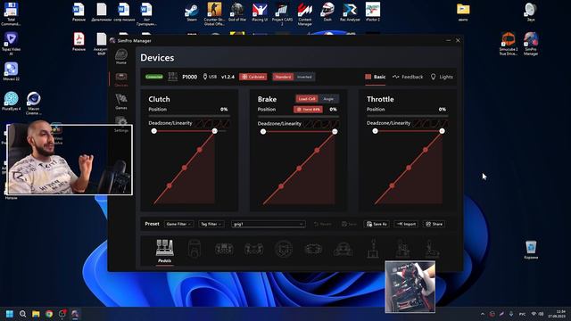Click Brake deadzone right slider handle

point(335,131)
